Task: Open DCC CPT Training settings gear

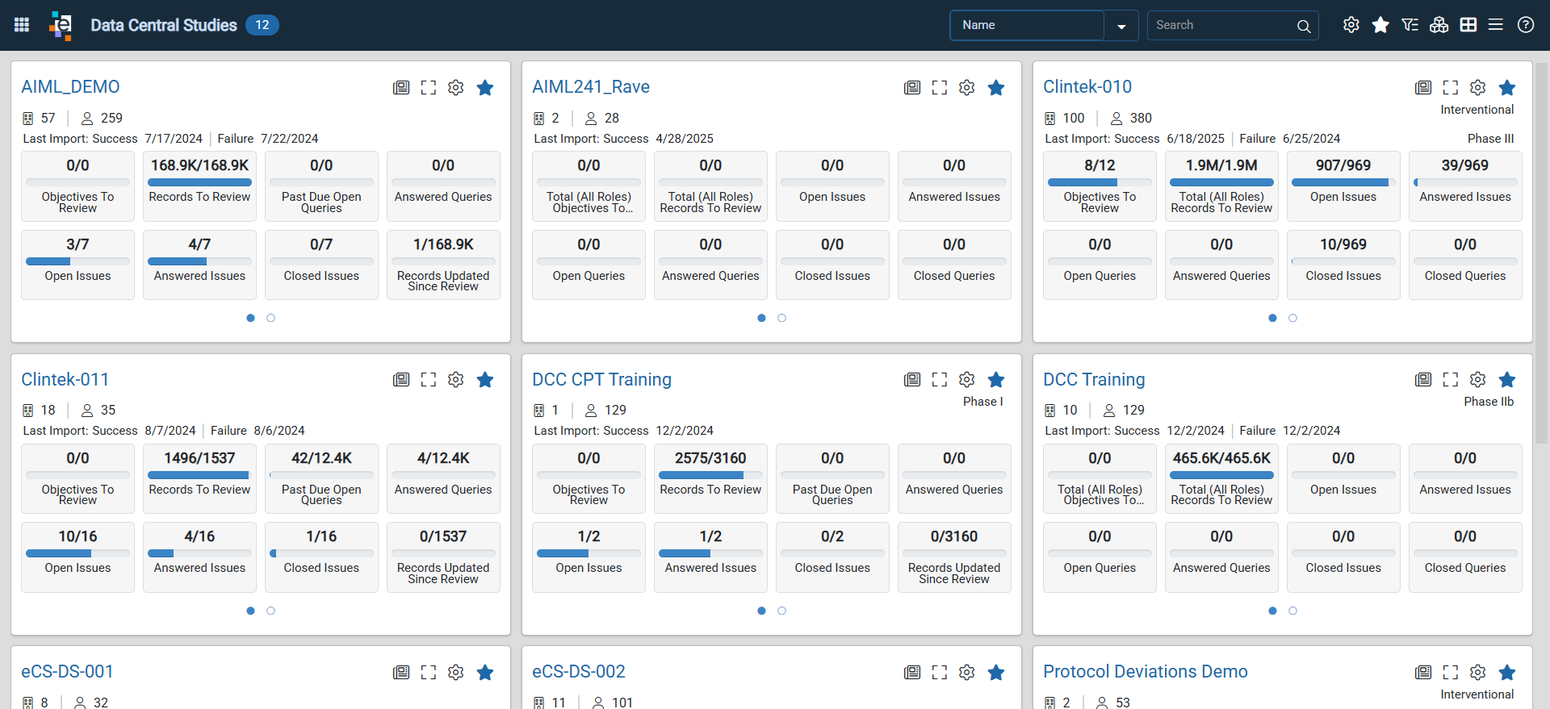Action: 967,379
